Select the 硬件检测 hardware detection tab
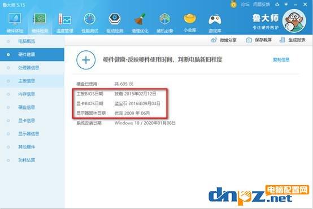The height and width of the screenshot is (209, 313). click(x=40, y=23)
